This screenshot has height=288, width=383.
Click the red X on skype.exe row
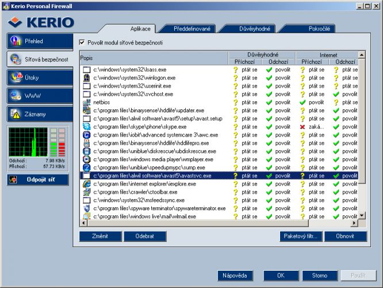click(302, 127)
